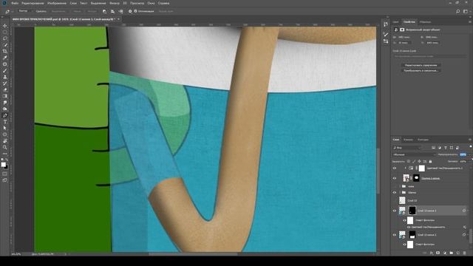Toggle visibility of top Hue/Saturation adjustment layer
Image resolution: width=473 pixels, height=266 pixels.
pos(395,168)
